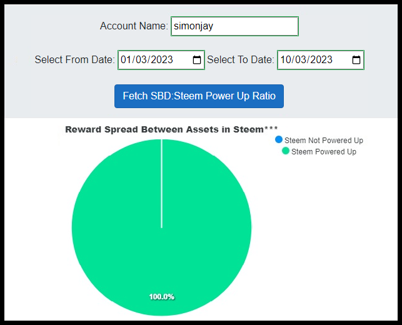This screenshot has width=402, height=325.
Task: Select the year 2023 in From Date
Action: 162,60
